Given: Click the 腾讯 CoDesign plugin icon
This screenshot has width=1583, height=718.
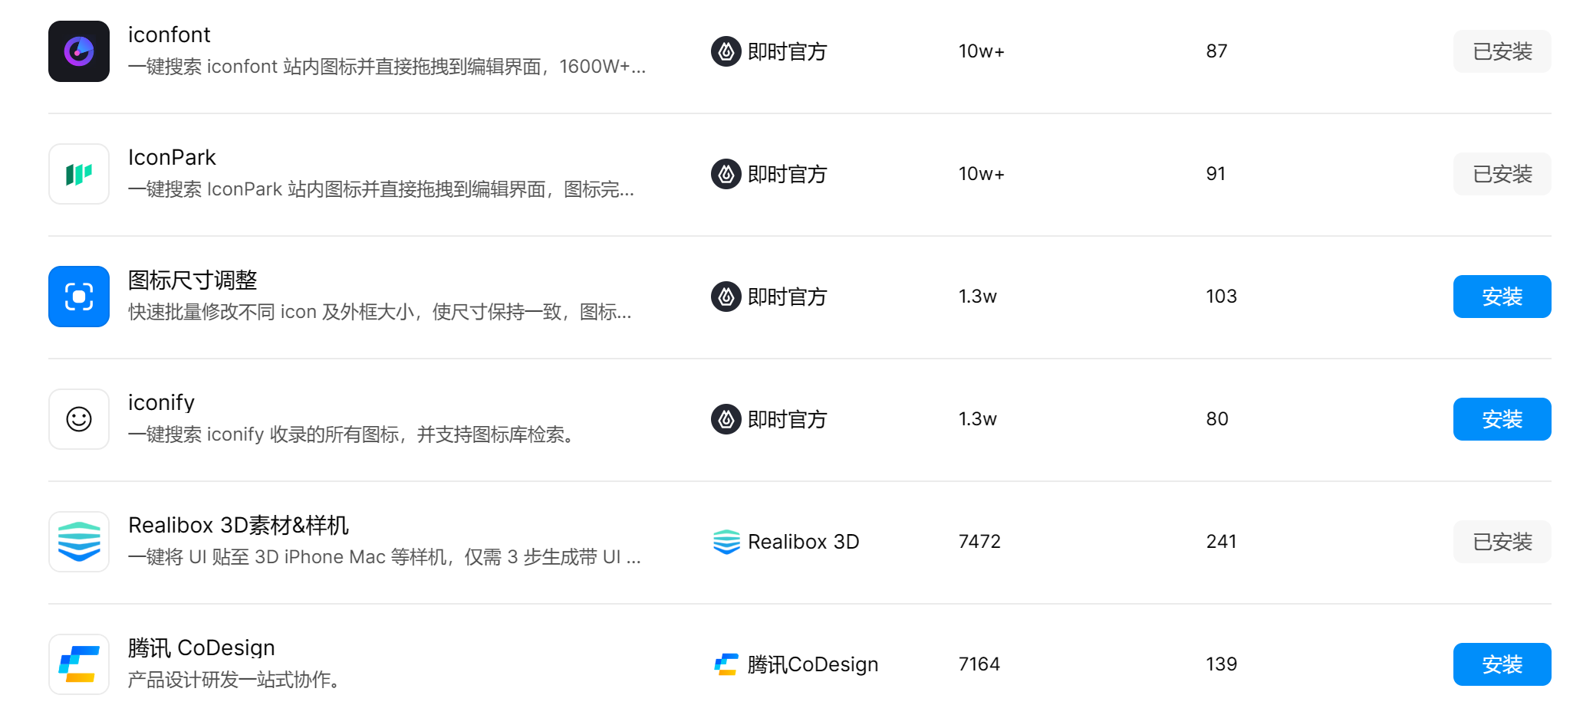Looking at the screenshot, I should (79, 664).
